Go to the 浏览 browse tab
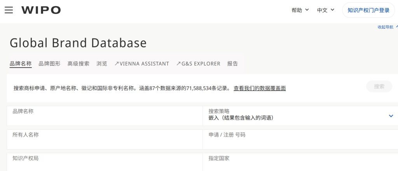This screenshot has height=171, width=398. point(102,64)
